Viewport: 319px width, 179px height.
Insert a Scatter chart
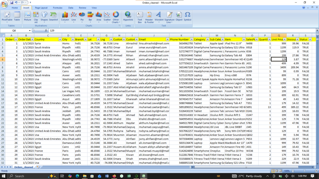pos(107,17)
